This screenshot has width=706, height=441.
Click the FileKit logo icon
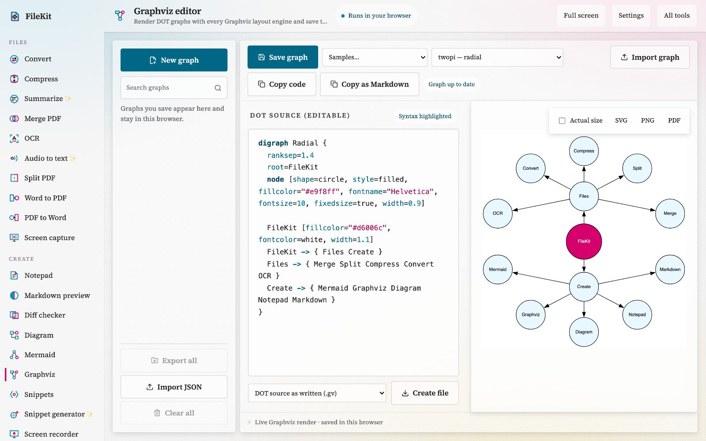[x=15, y=16]
